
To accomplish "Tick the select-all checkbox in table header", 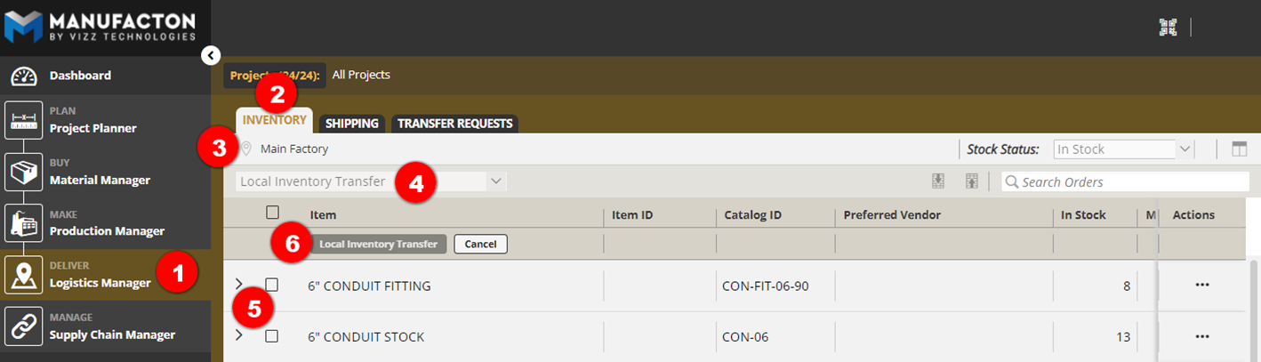I will (273, 213).
